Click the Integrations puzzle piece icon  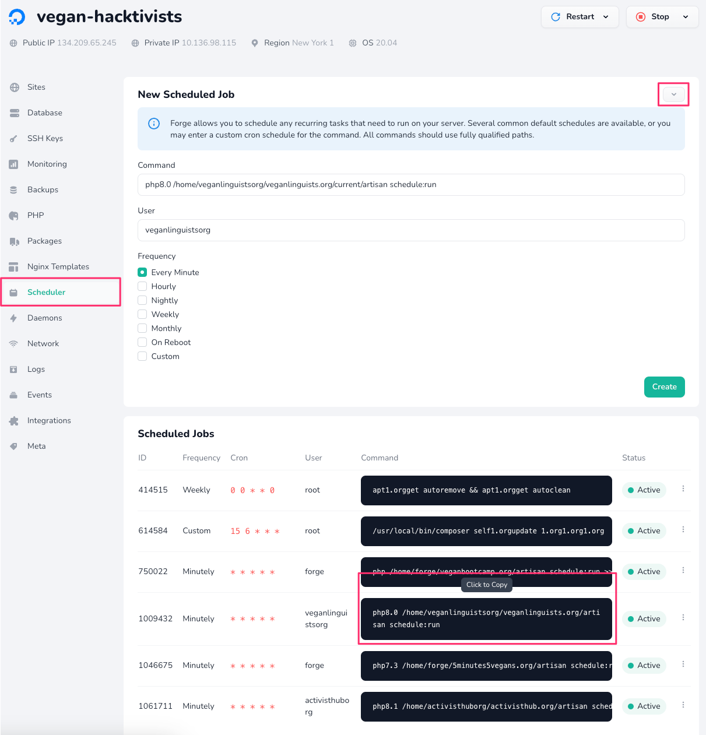pos(14,421)
